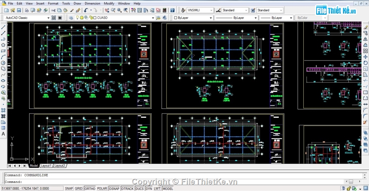Viewport: 369px width, 191px height.
Task: Toggle DUCS in status bar
Action: click(x=139, y=188)
